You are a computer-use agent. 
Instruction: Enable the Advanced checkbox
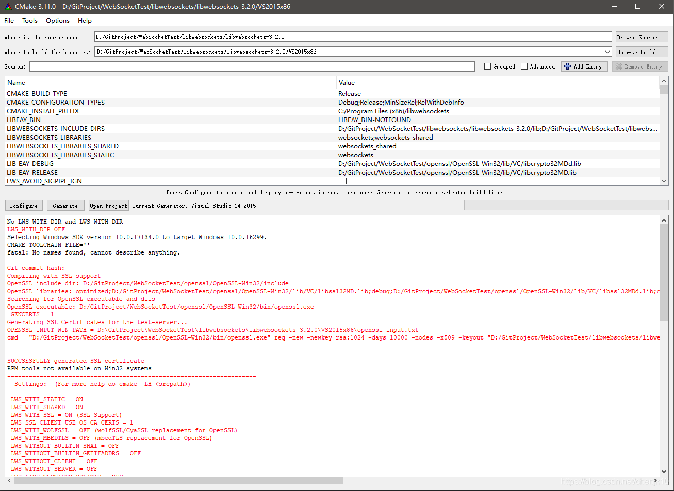point(524,66)
